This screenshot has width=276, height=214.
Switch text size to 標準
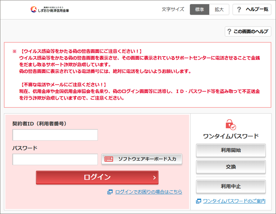pyautogui.click(x=199, y=10)
